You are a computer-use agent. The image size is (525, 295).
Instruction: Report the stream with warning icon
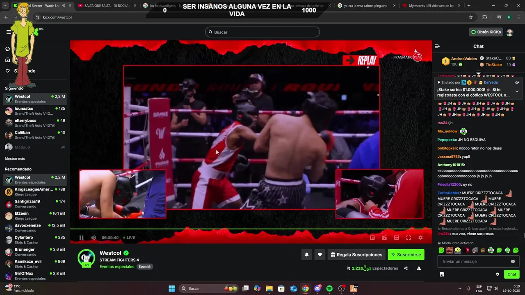tap(419, 268)
